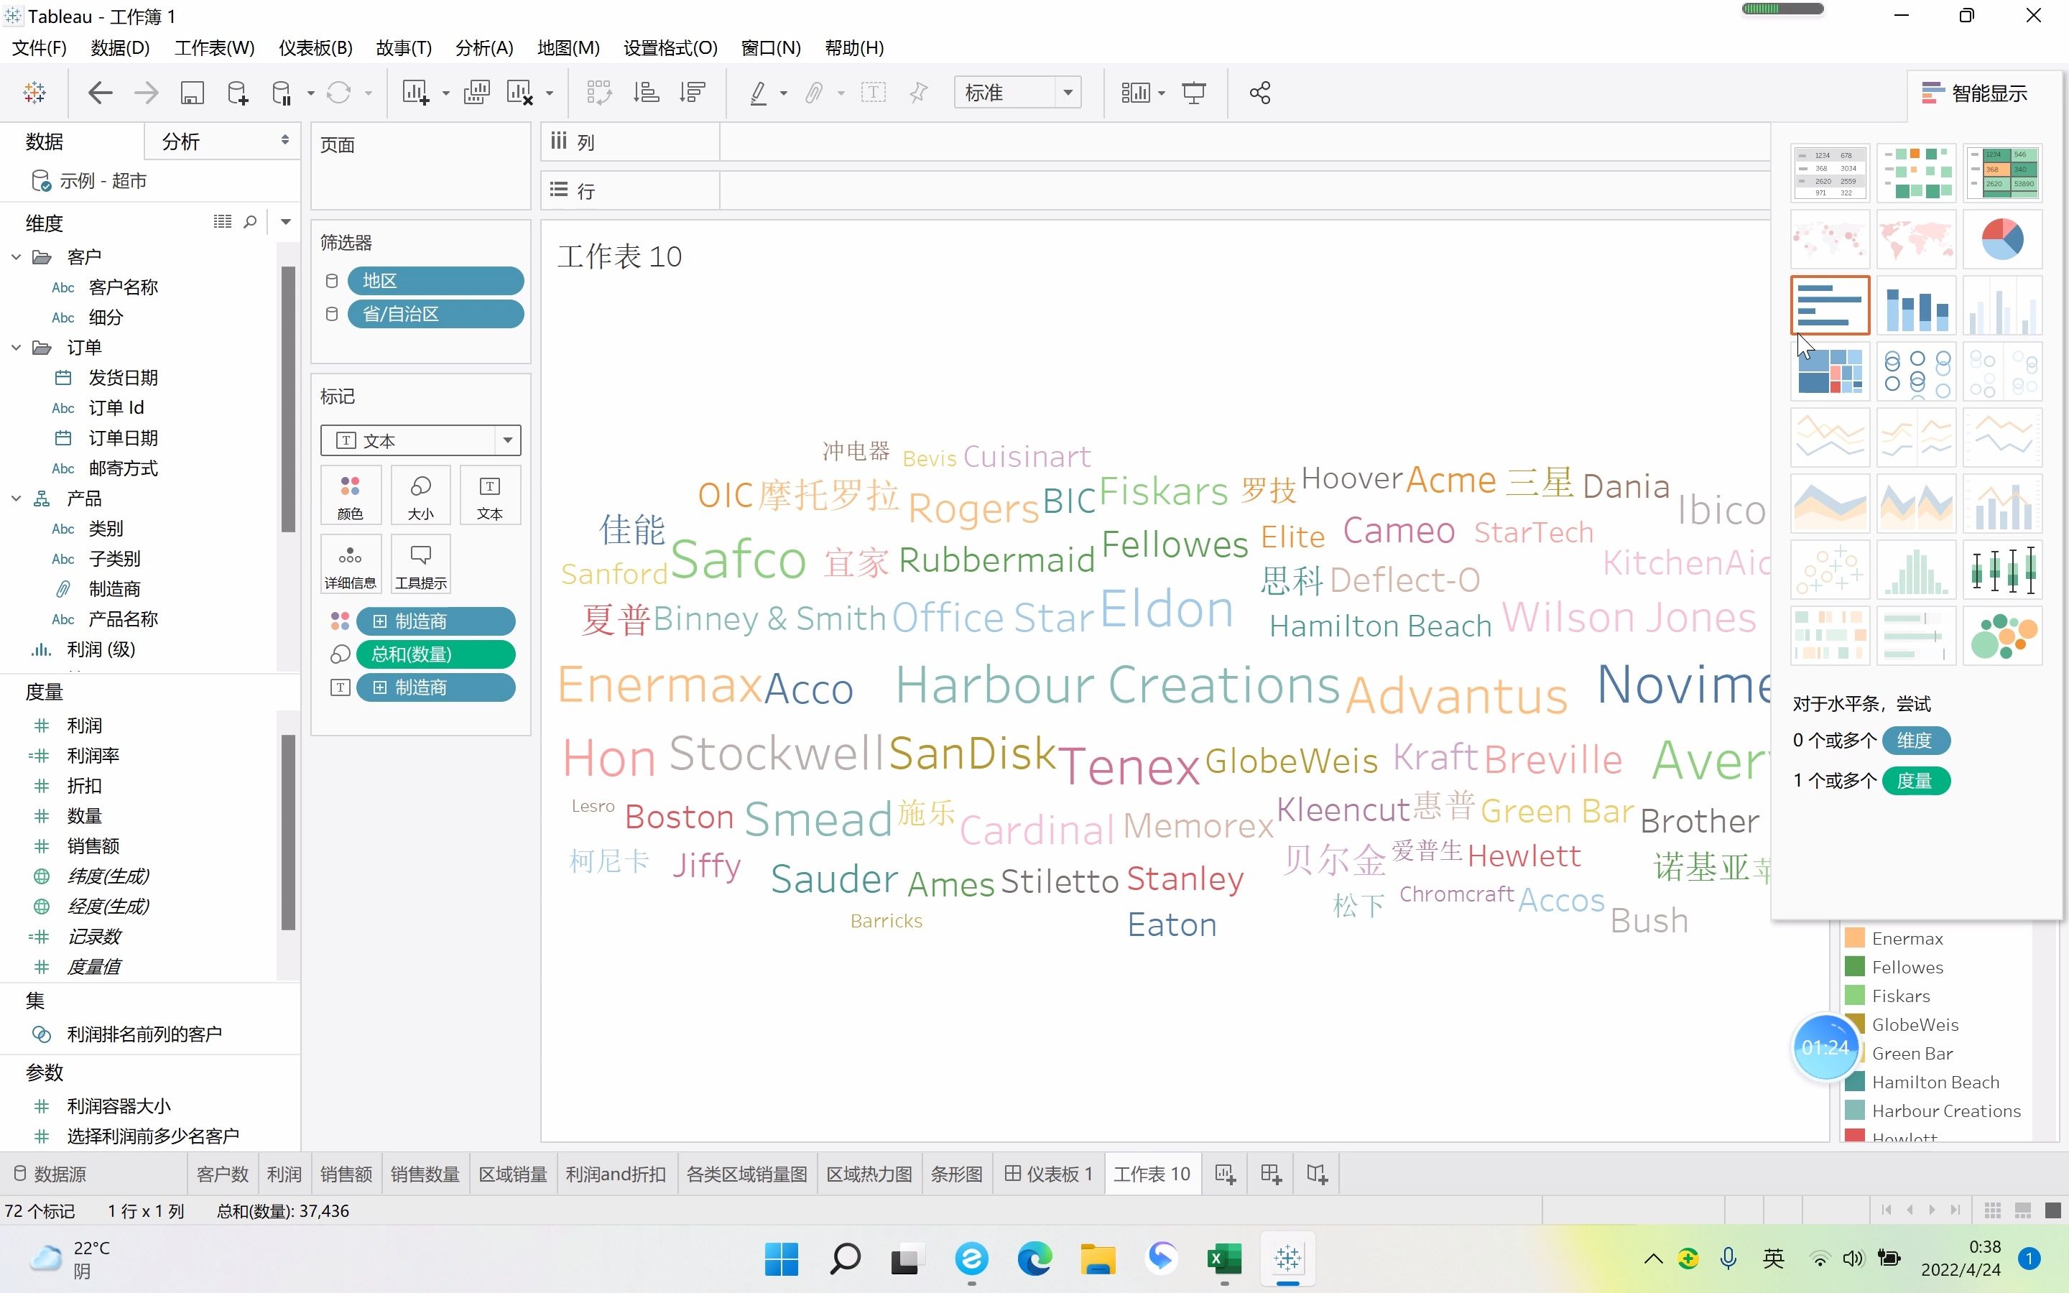Open the 工具提示 tooltip mark card

point(420,565)
